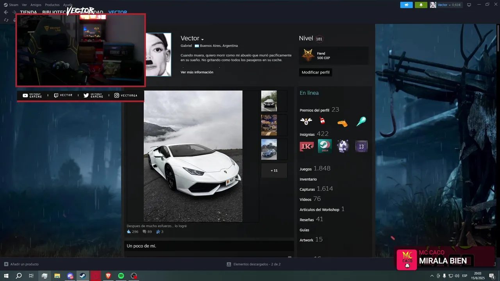Open the Juegos 1.848 link

(x=315, y=169)
